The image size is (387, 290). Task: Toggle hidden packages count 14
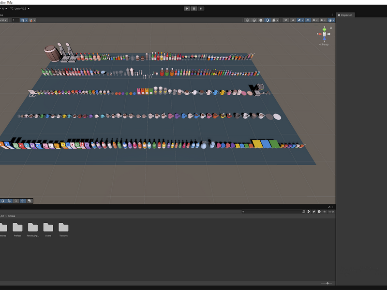[x=331, y=212]
